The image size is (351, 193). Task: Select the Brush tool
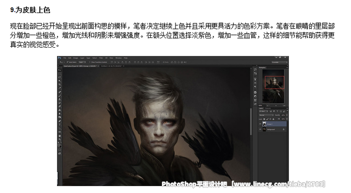59,96
